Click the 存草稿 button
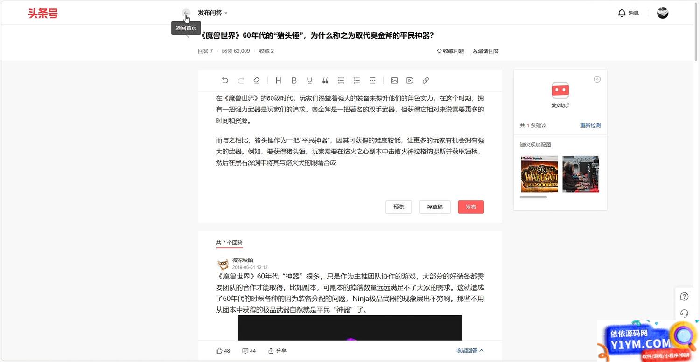The image size is (700, 362). pyautogui.click(x=435, y=207)
